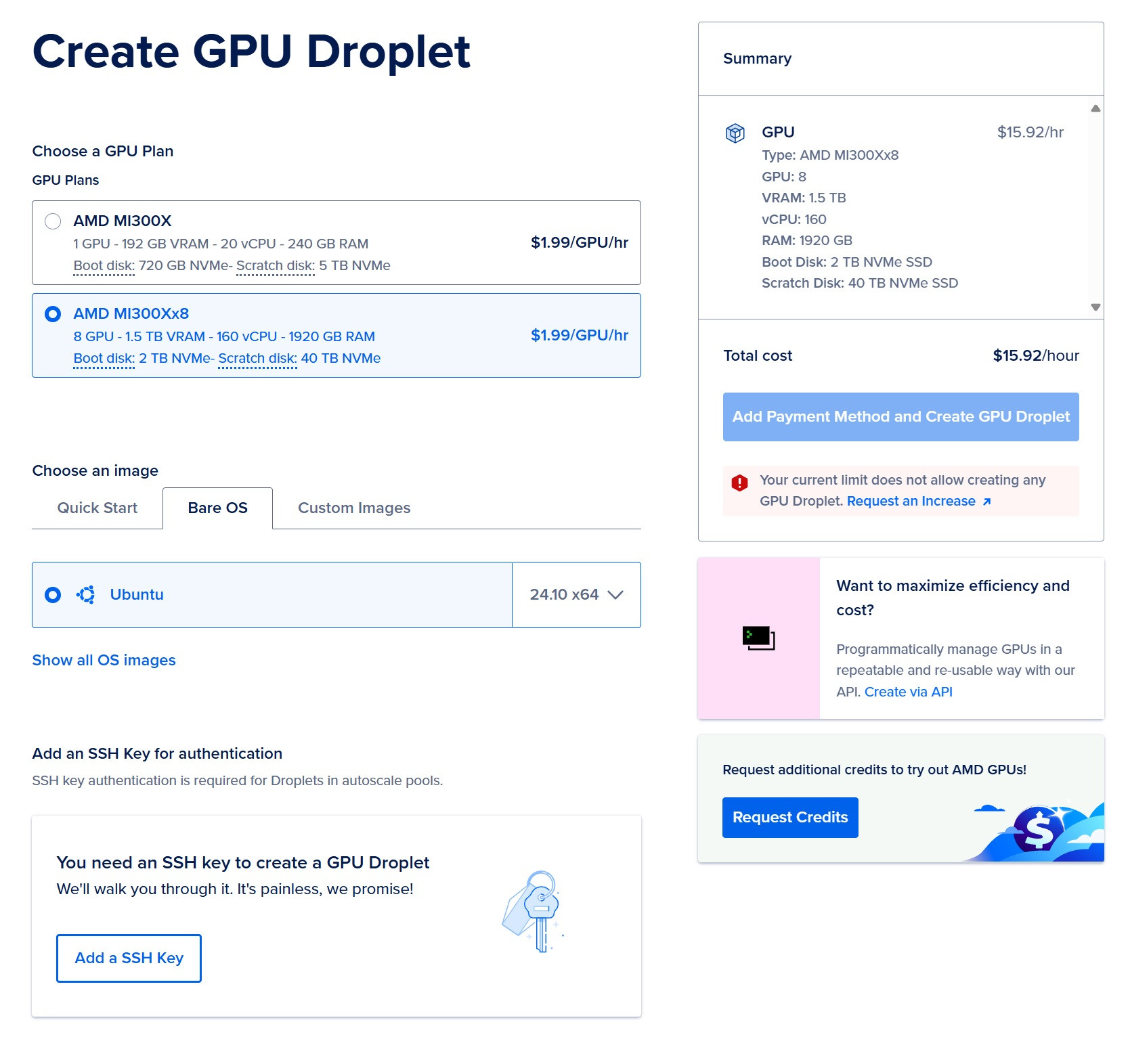Switch to the Custom Images tab
The image size is (1130, 1041).
354,508
